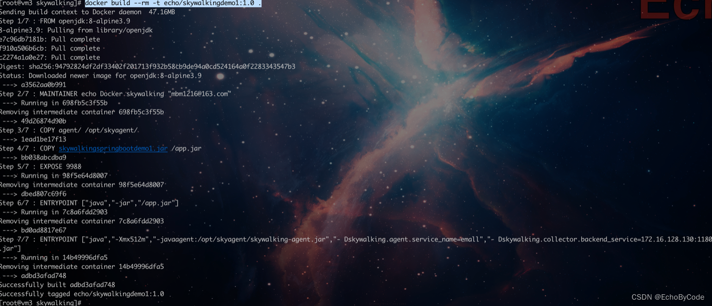Click 'Step 5/7 : EXPOSE 9988' line
Image resolution: width=712 pixels, height=306 pixels.
coord(41,167)
